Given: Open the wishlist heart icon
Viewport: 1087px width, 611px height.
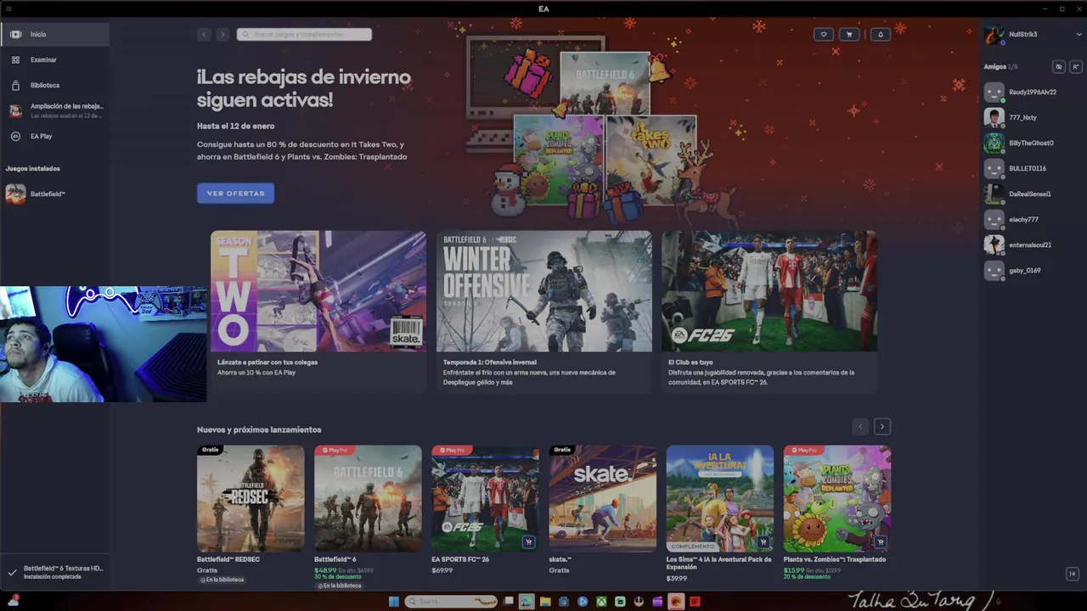Looking at the screenshot, I should [x=823, y=34].
